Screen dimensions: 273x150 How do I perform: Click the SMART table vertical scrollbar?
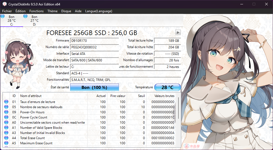179,108
